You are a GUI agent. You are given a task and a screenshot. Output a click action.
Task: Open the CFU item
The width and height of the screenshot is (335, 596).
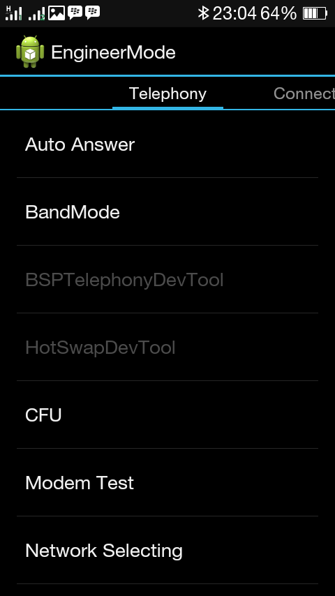point(167,415)
